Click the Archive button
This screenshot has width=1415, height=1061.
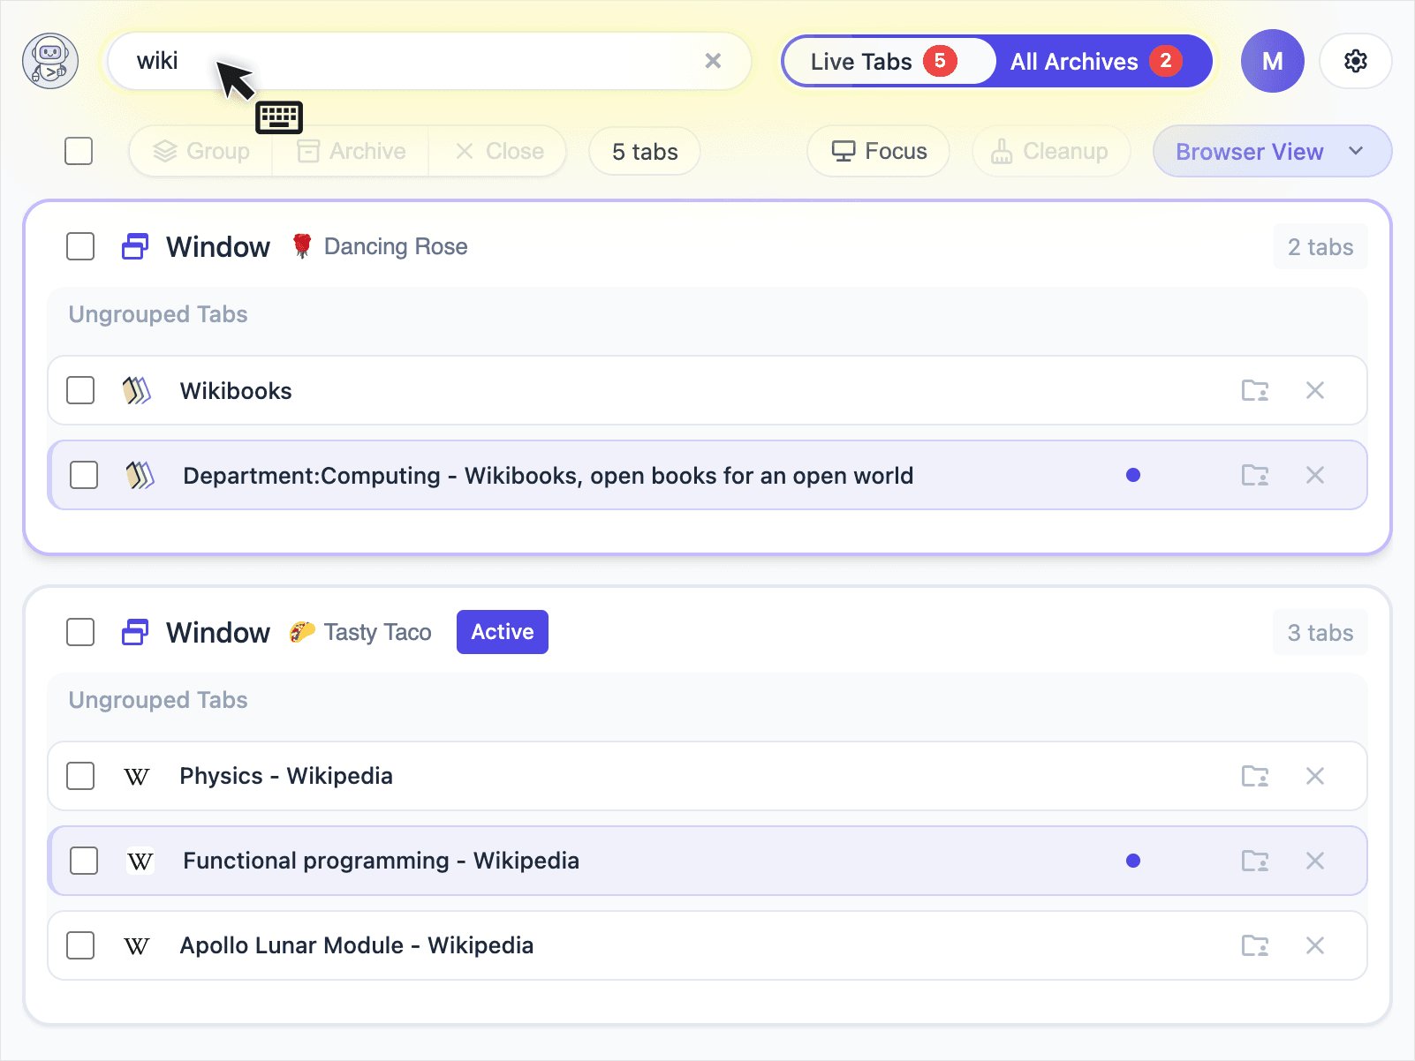pos(351,151)
